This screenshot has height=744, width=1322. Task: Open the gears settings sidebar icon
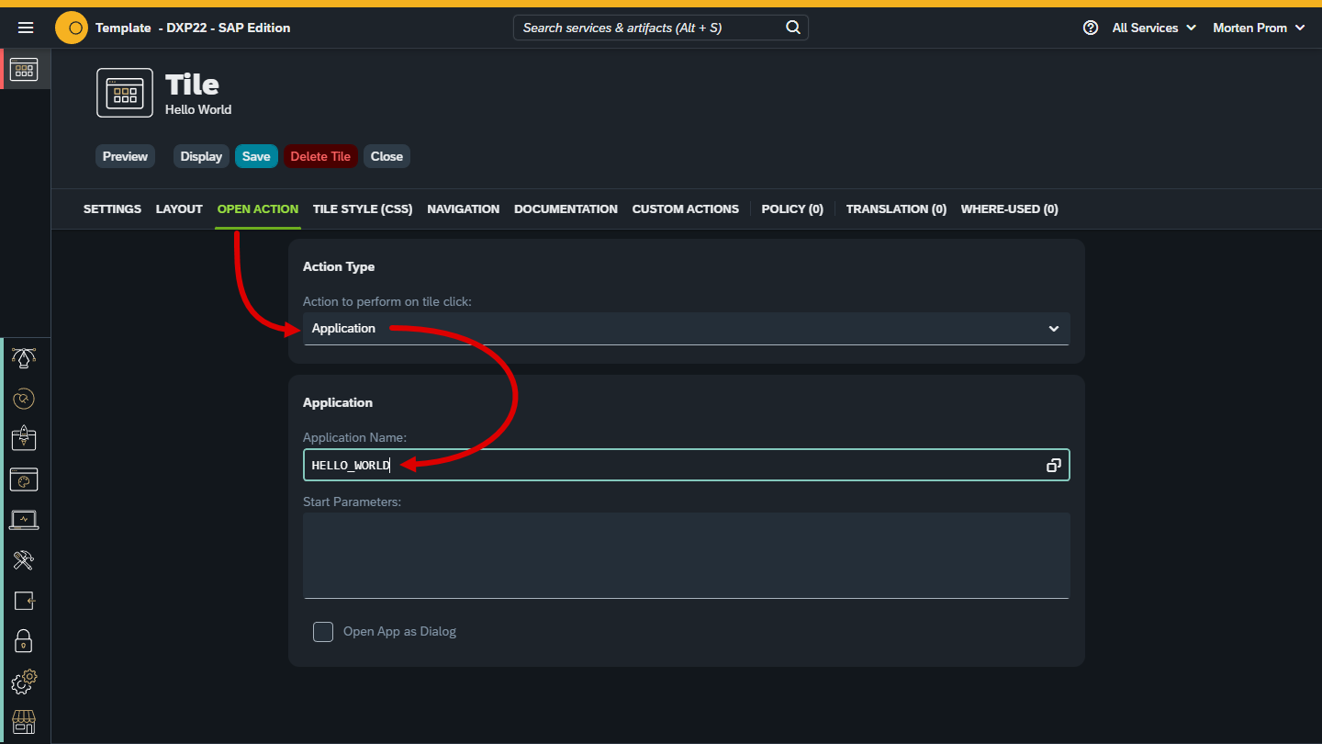pos(24,682)
